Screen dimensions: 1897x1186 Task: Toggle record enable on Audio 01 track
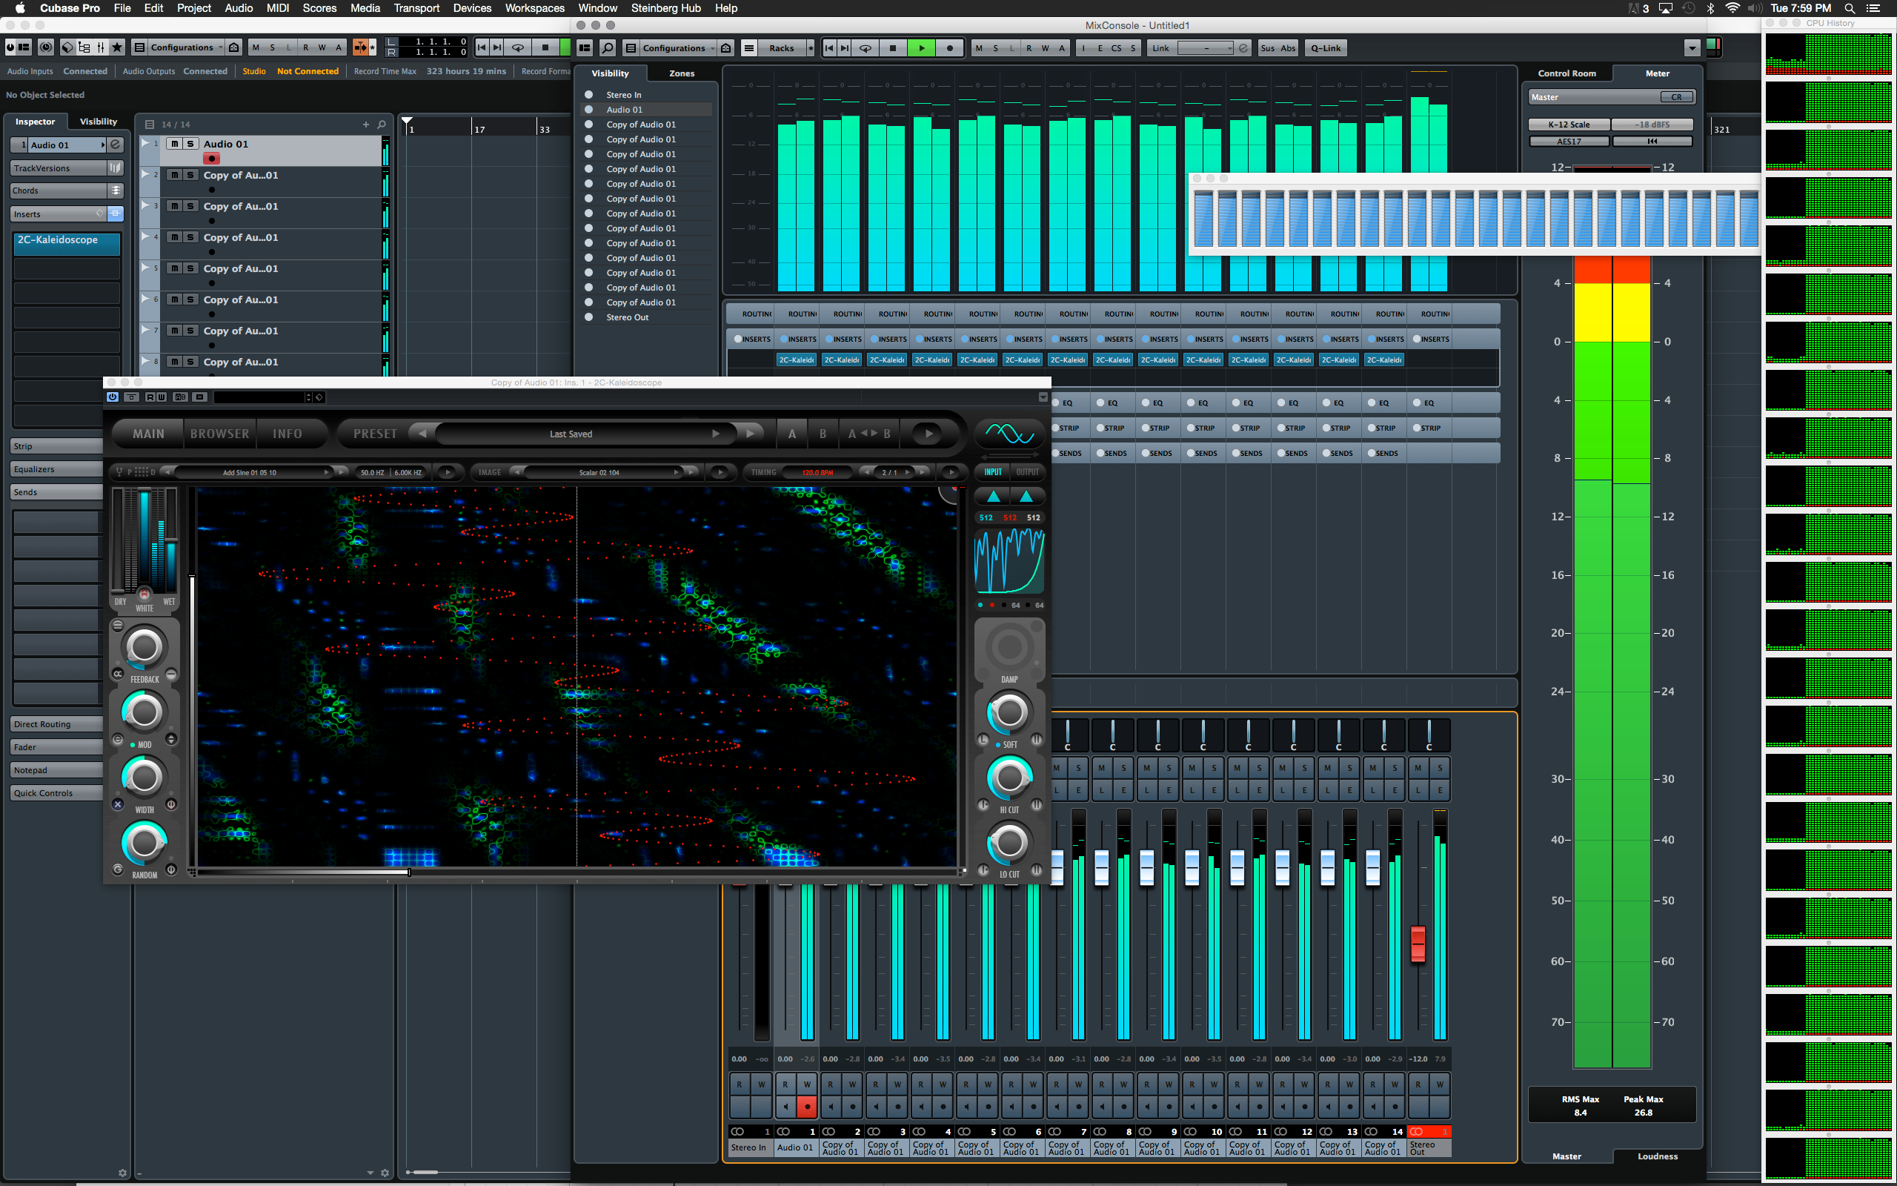[212, 159]
